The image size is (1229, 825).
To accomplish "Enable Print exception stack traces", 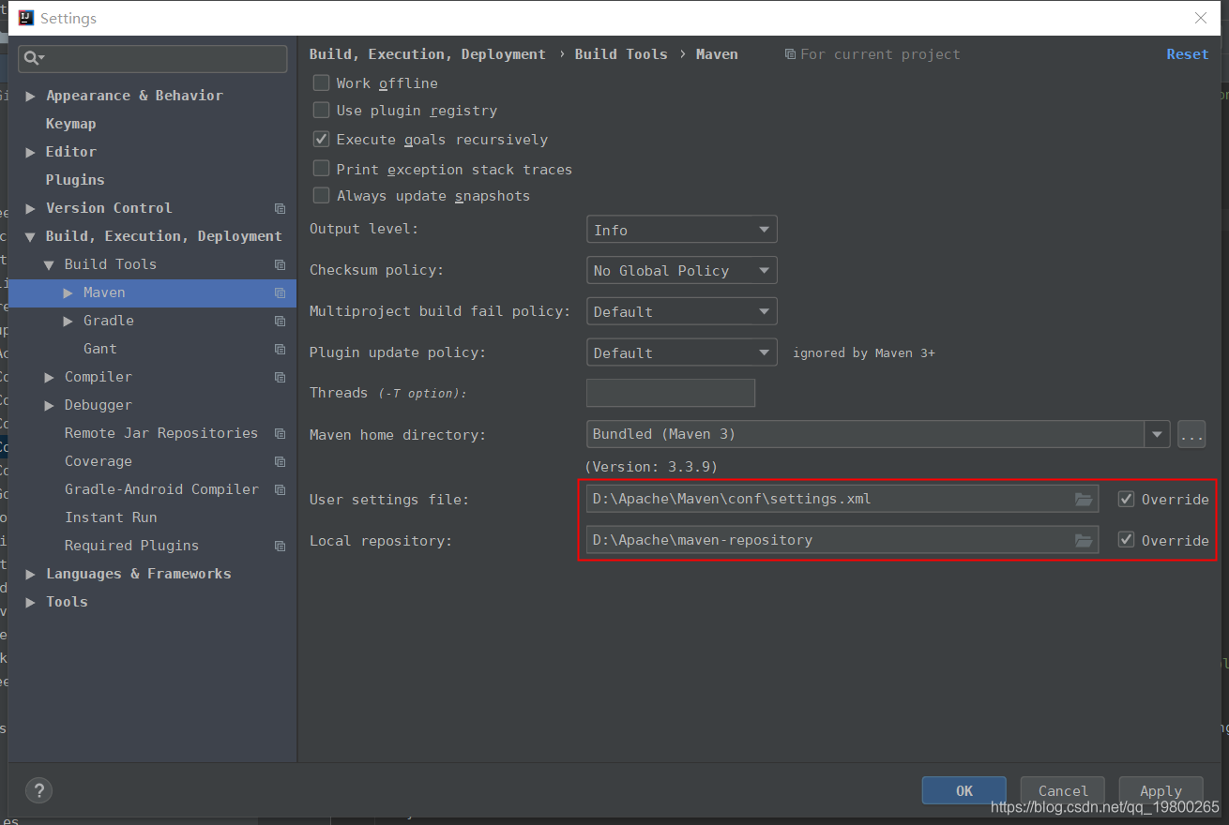I will click(321, 169).
